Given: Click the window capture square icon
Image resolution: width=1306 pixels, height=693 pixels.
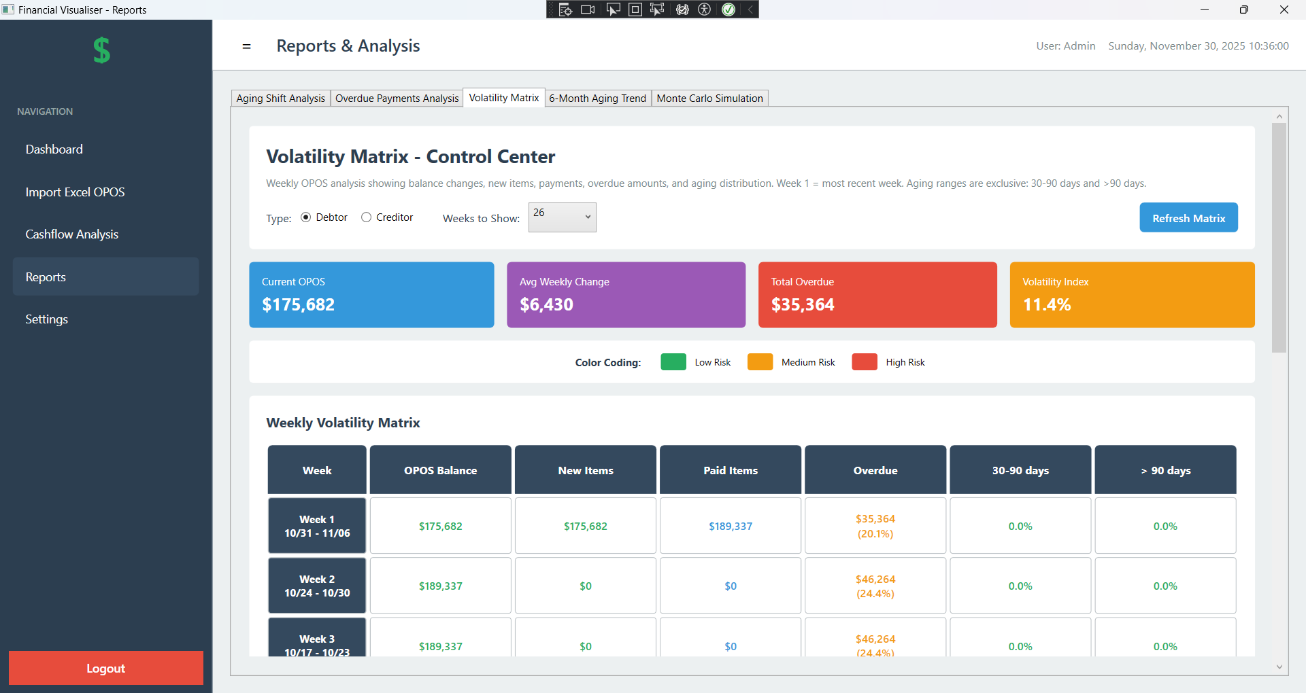Looking at the screenshot, I should (635, 9).
